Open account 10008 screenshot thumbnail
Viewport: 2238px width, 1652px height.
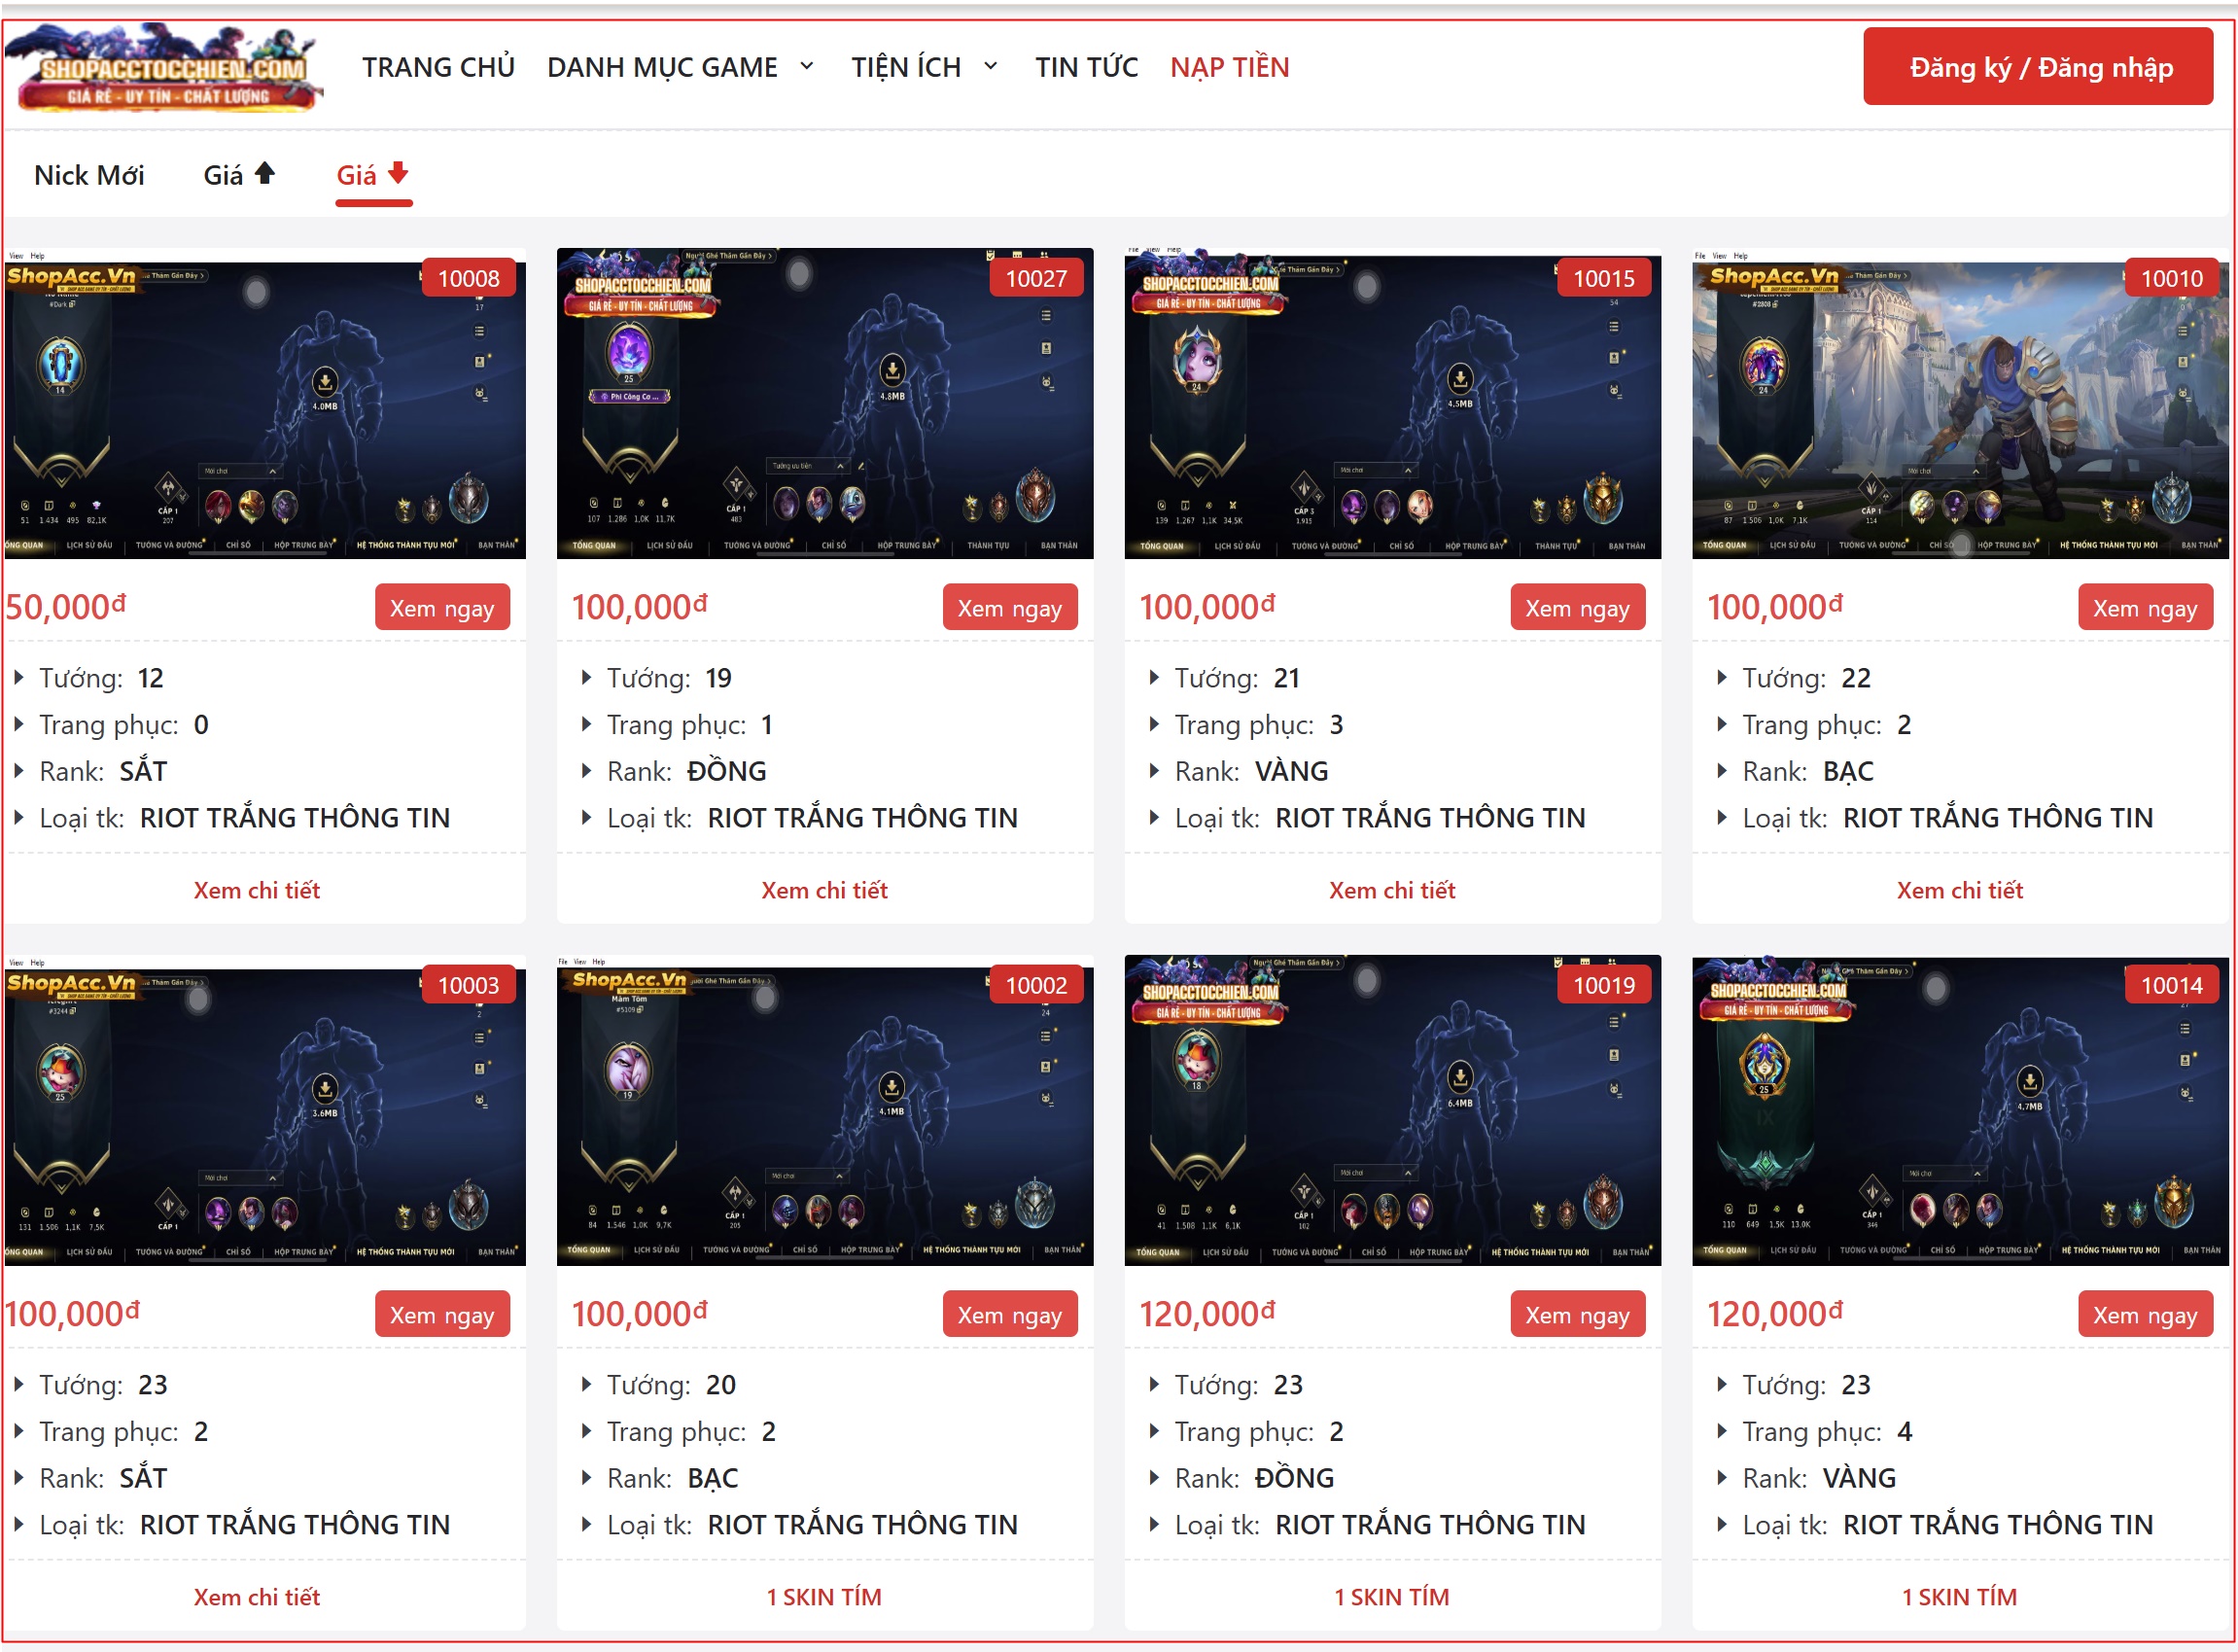pos(265,404)
